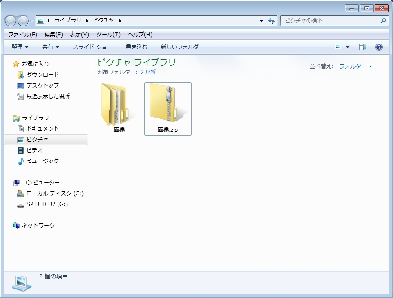This screenshot has height=298, width=393.
Task: Click the ダウンロード folder icon
Action: (x=20, y=75)
